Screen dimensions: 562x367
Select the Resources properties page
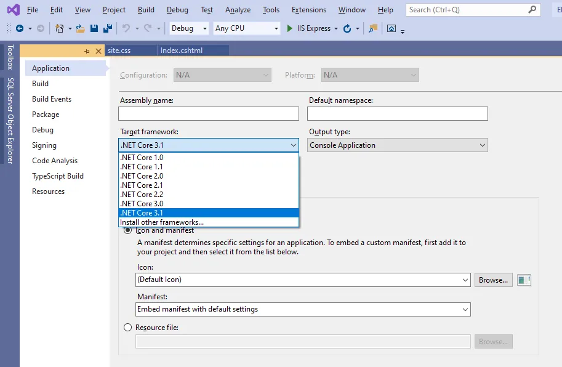(49, 192)
